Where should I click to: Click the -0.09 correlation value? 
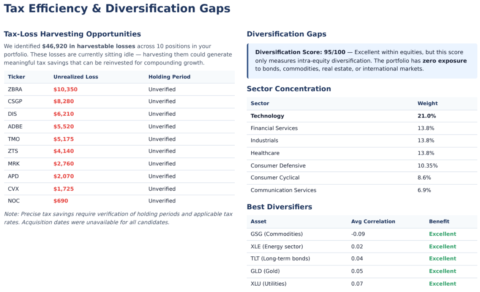click(358, 234)
